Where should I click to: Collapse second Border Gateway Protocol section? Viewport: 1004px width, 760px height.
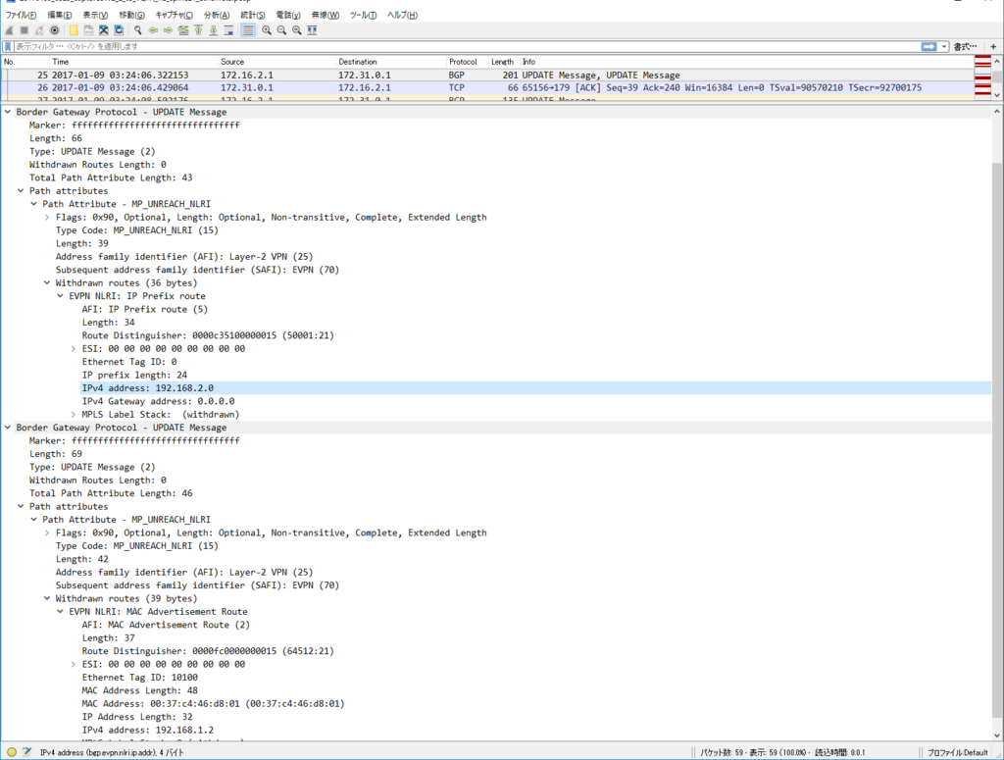tap(8, 428)
